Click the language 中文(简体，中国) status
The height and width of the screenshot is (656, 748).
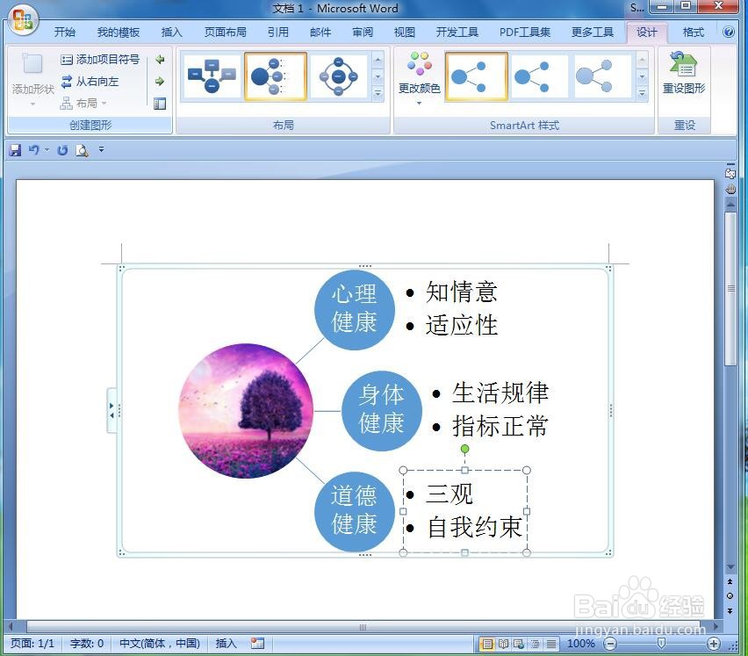pyautogui.click(x=159, y=644)
